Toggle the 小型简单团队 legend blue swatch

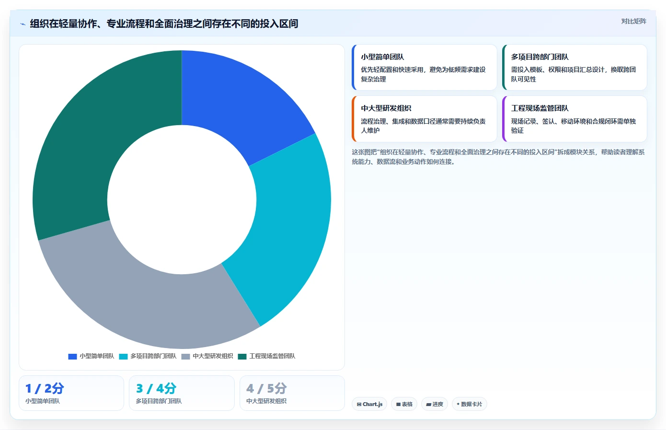72,356
